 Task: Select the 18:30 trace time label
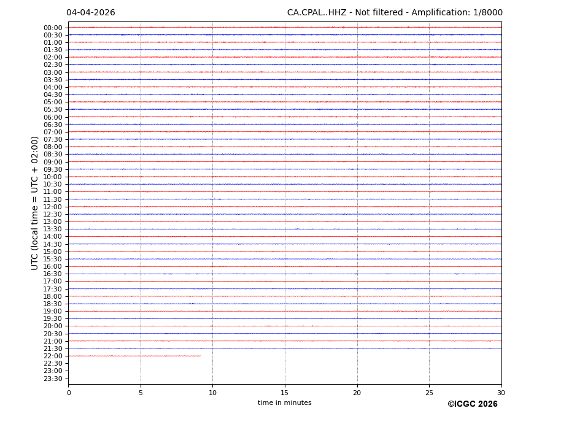point(53,304)
